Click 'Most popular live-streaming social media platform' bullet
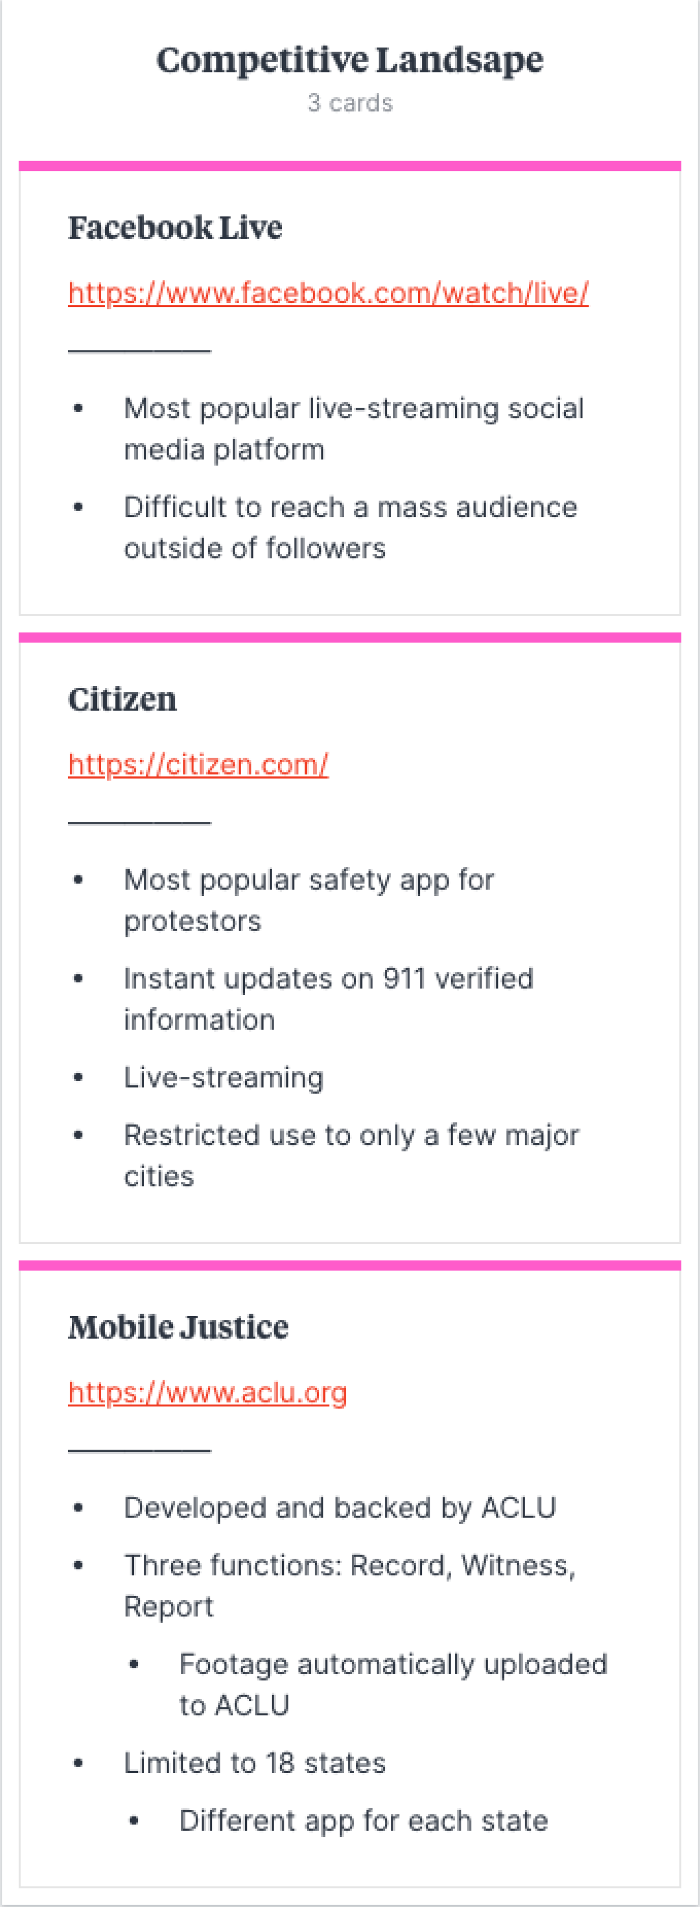The width and height of the screenshot is (700, 1907). click(x=354, y=429)
